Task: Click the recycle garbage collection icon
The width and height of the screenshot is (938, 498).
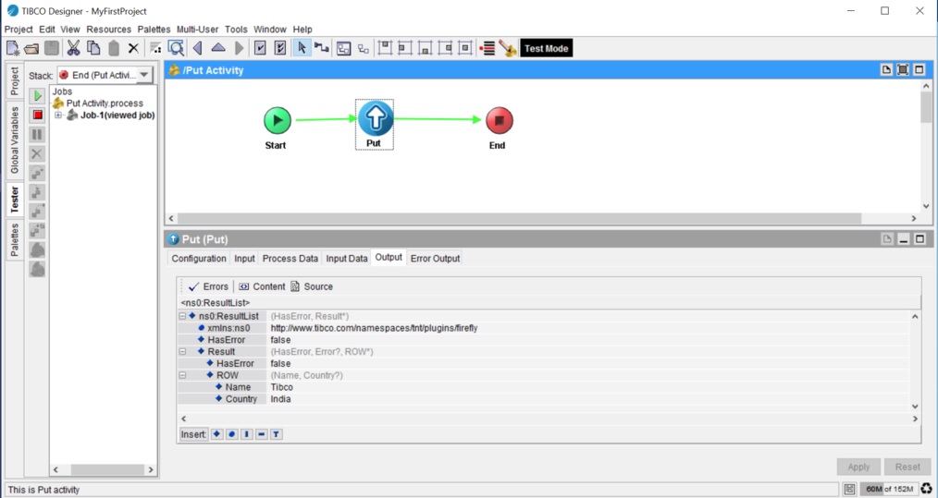Action: (x=926, y=489)
